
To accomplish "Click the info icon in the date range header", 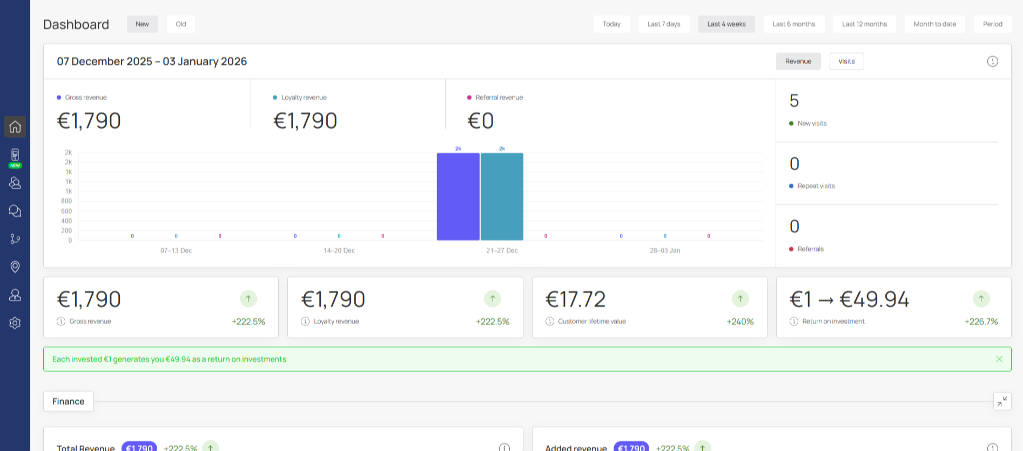I will pos(993,61).
